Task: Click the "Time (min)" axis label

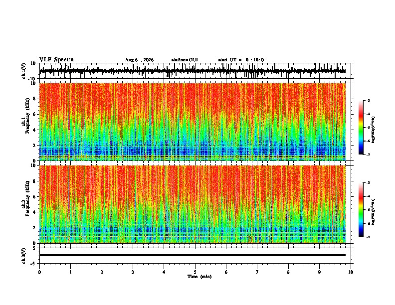Action: point(199,277)
